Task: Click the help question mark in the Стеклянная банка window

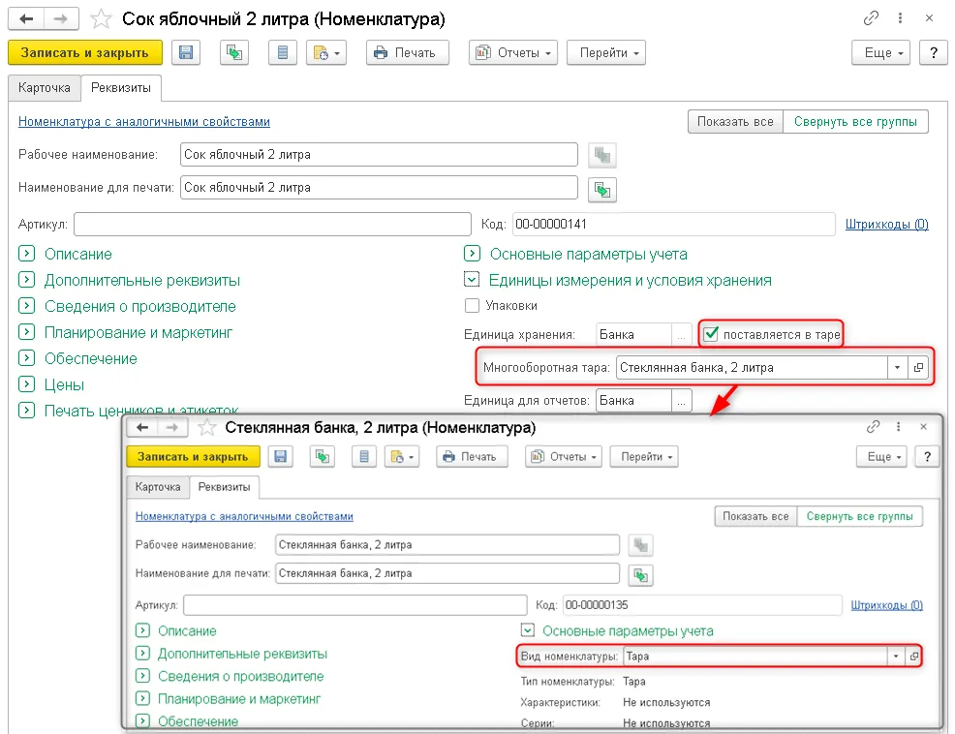Action: (927, 456)
